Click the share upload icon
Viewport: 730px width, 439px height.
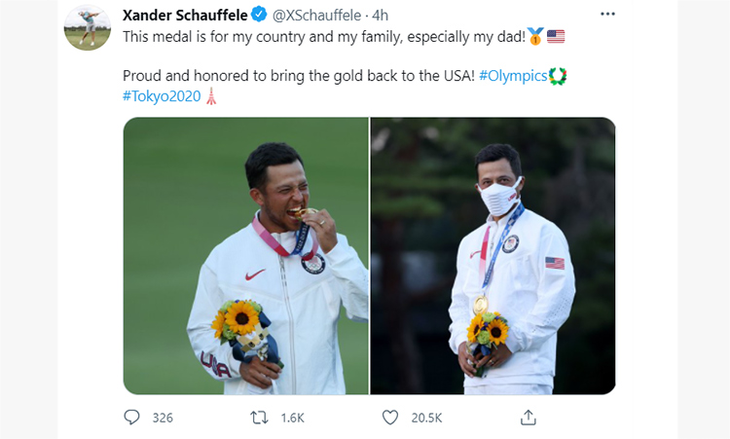pyautogui.click(x=528, y=418)
